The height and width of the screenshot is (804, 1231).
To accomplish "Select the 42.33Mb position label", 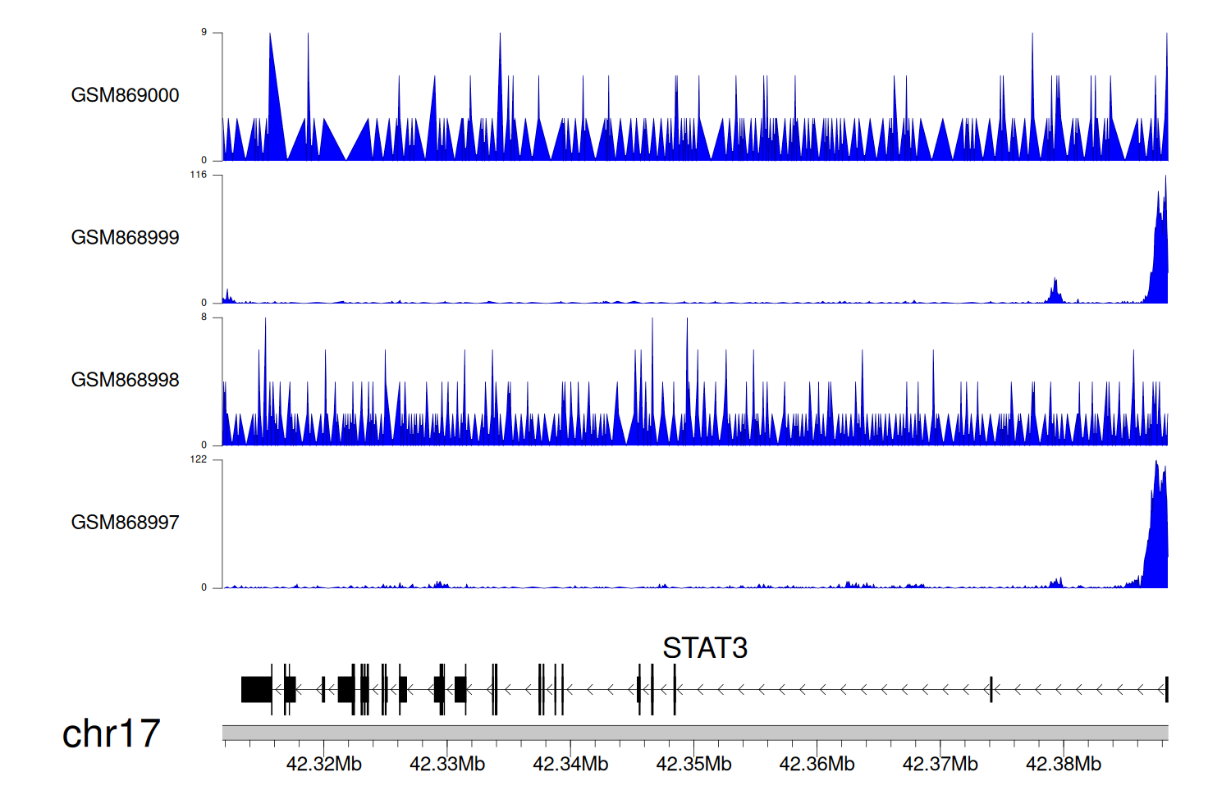I will click(447, 765).
